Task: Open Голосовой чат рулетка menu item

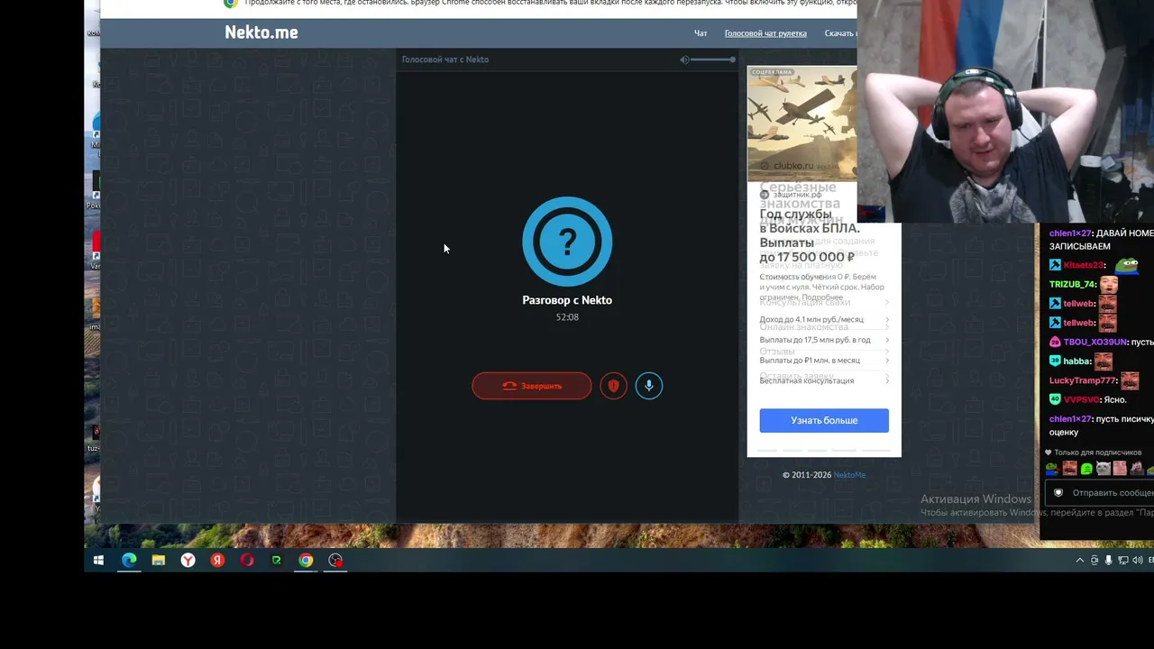Action: [765, 33]
